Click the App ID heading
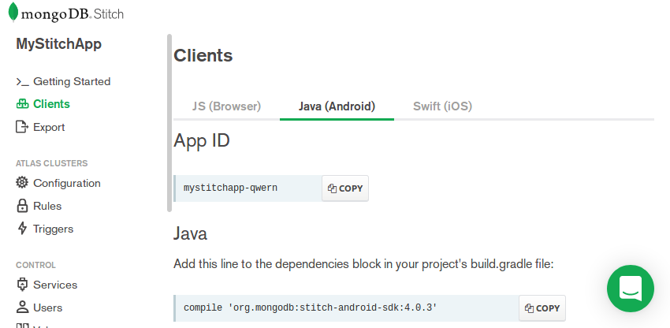This screenshot has width=670, height=328. 202,140
